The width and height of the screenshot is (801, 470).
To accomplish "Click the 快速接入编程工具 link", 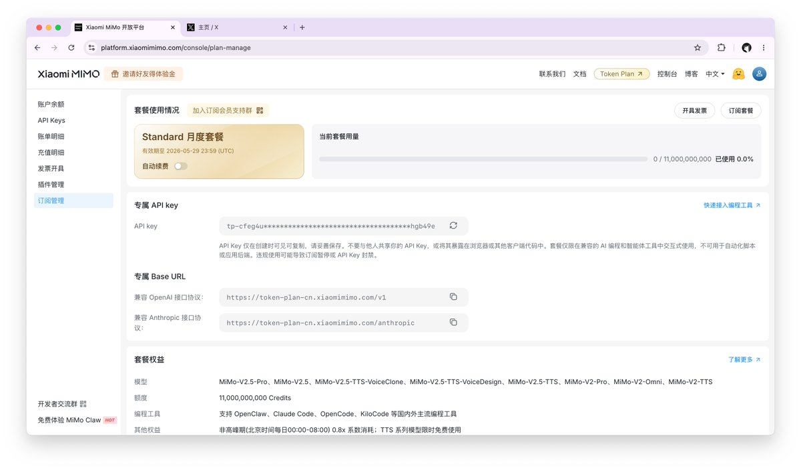I will (732, 205).
